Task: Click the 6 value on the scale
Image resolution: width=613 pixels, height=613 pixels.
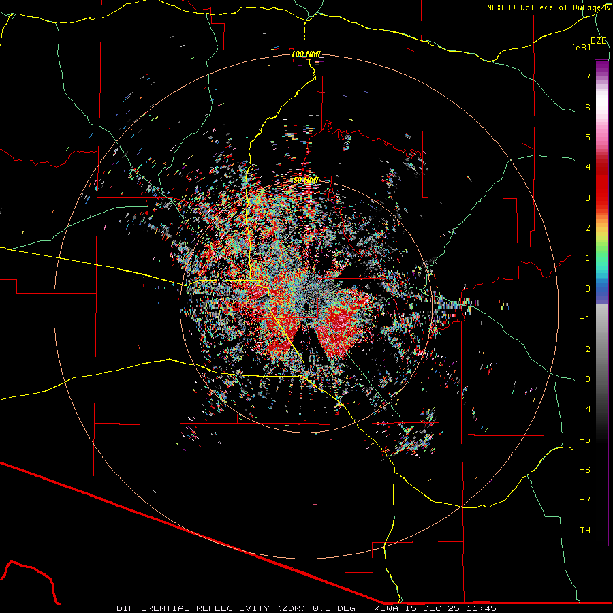Action: (x=588, y=107)
